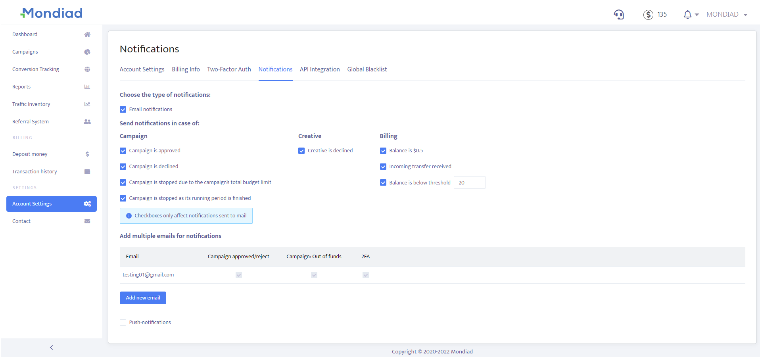Click the Dashboard home icon

point(87,35)
